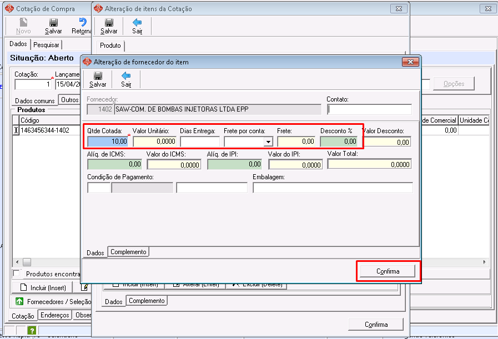Click Sair arrow in Alteração de fornecedor window

126,75
